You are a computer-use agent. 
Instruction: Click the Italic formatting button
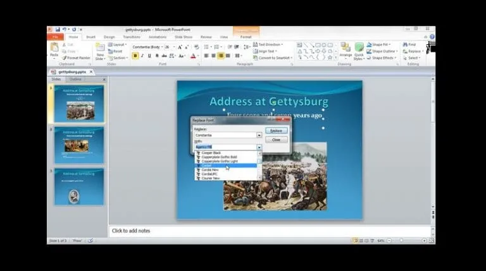(142, 56)
